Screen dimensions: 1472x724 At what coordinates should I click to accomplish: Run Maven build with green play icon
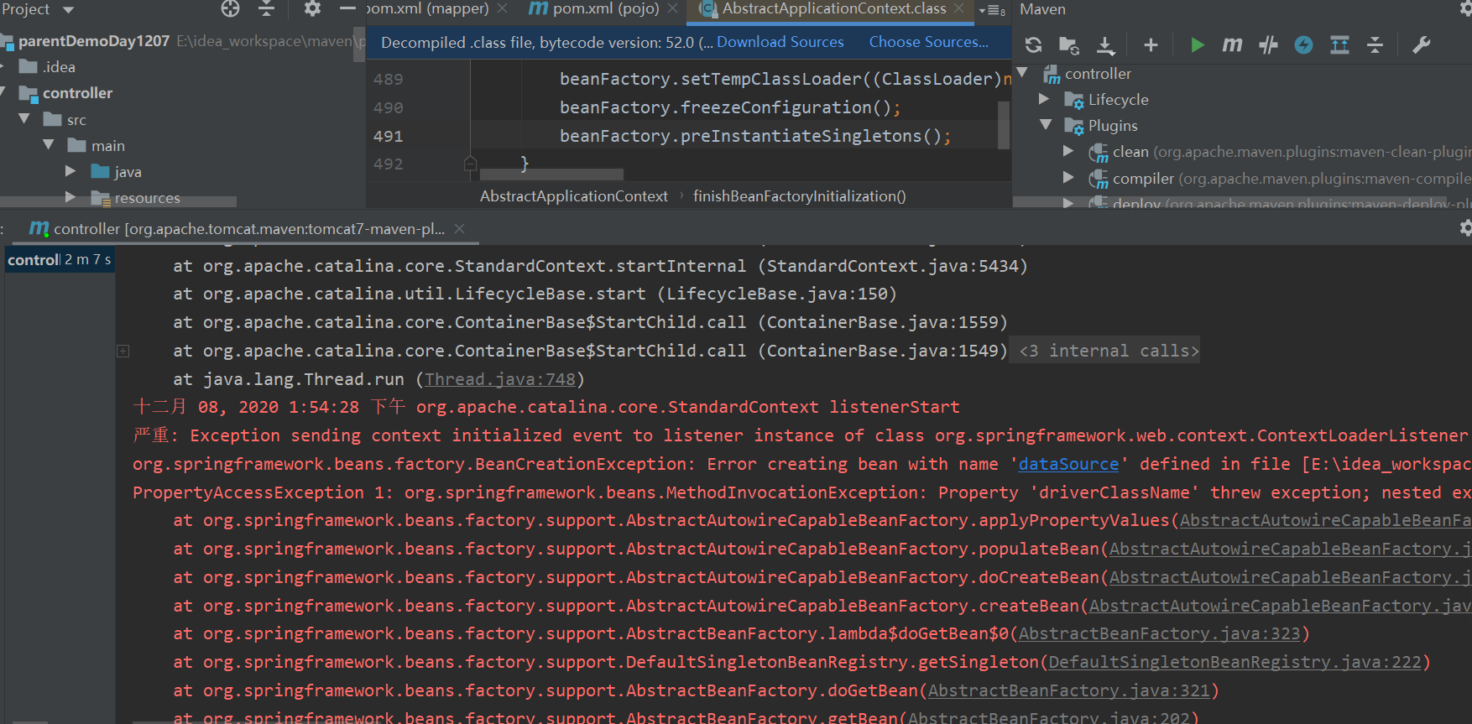pos(1198,44)
